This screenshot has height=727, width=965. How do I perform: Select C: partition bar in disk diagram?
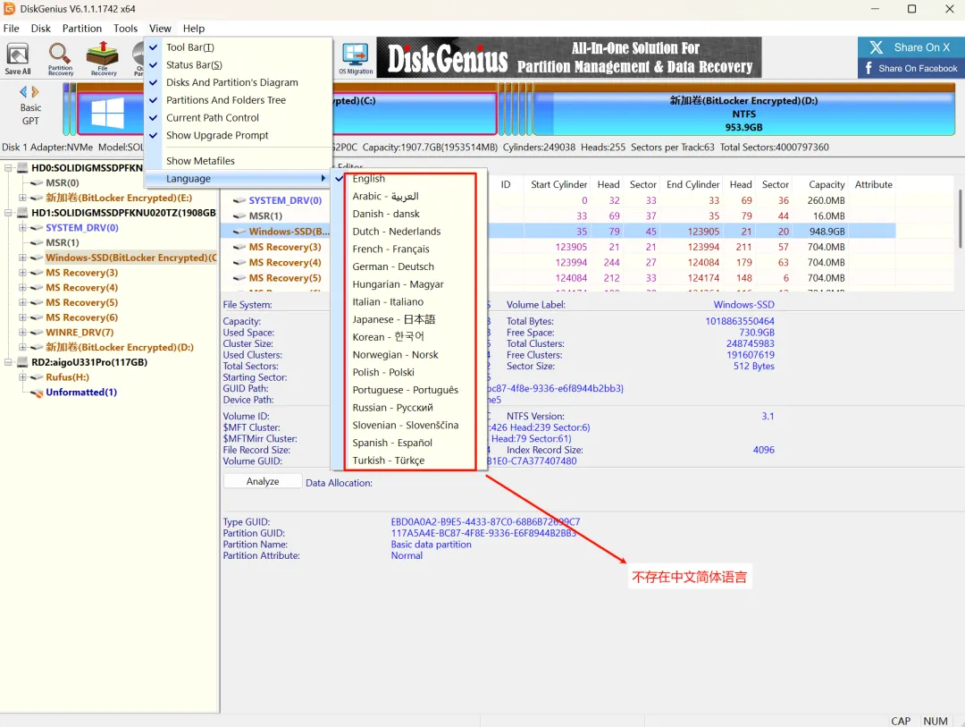click(415, 114)
